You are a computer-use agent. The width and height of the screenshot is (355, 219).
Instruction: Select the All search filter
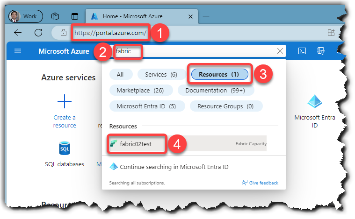(120, 74)
